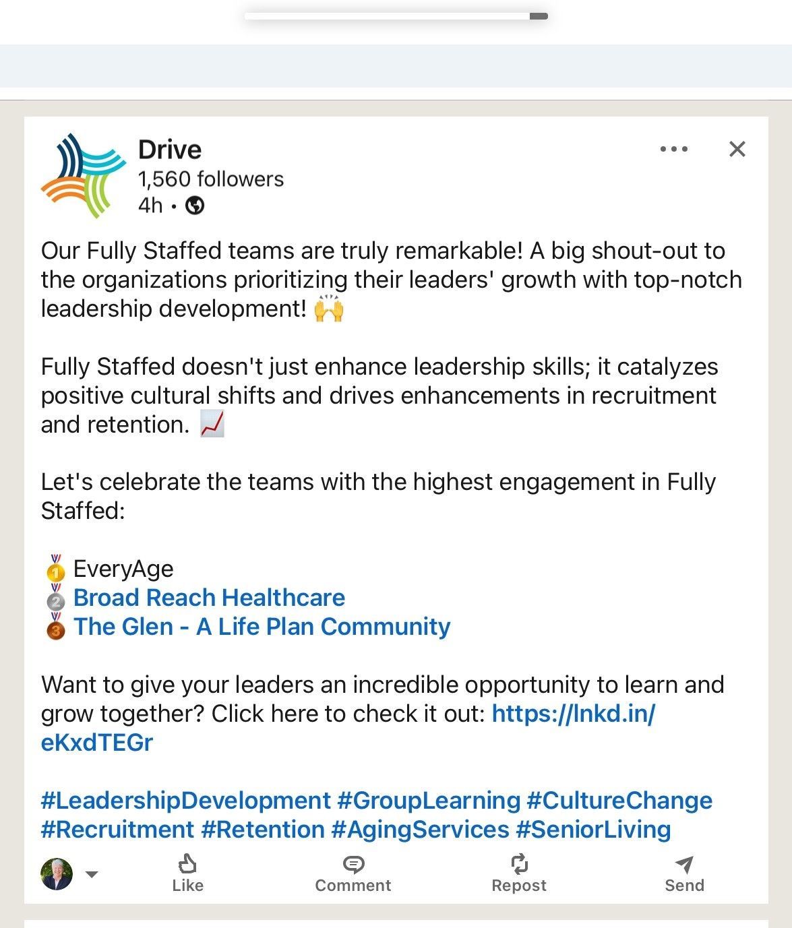
Task: Expand the profile switcher dropdown arrow
Action: tap(92, 875)
